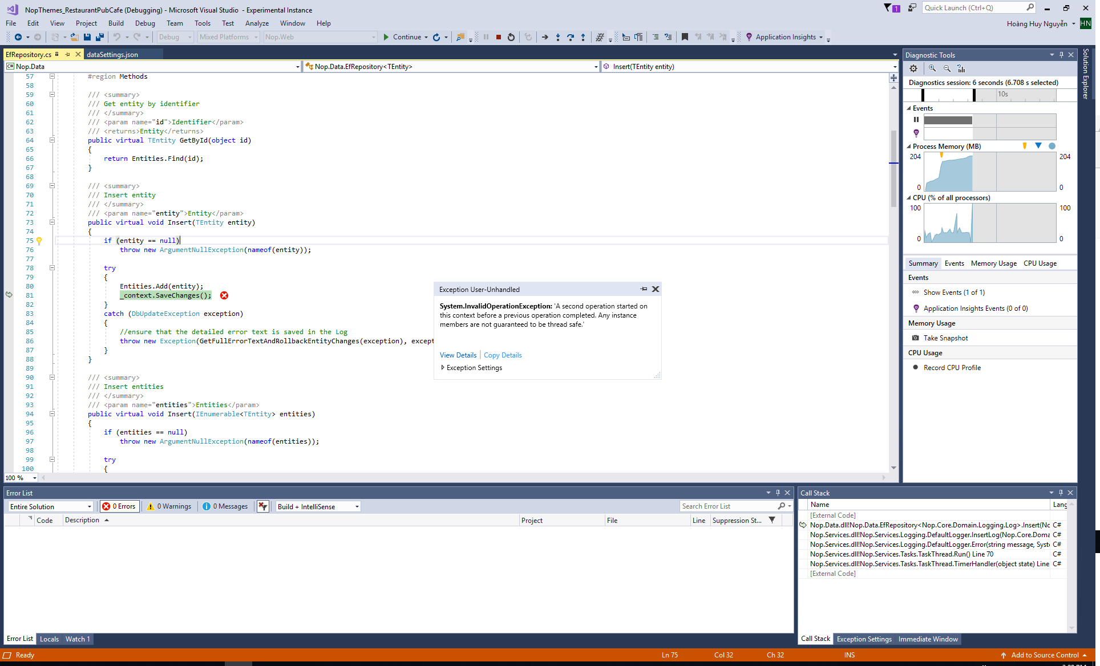Toggle the bookmark icon in toolbar
Screen dimensions: 1100x666
point(685,37)
